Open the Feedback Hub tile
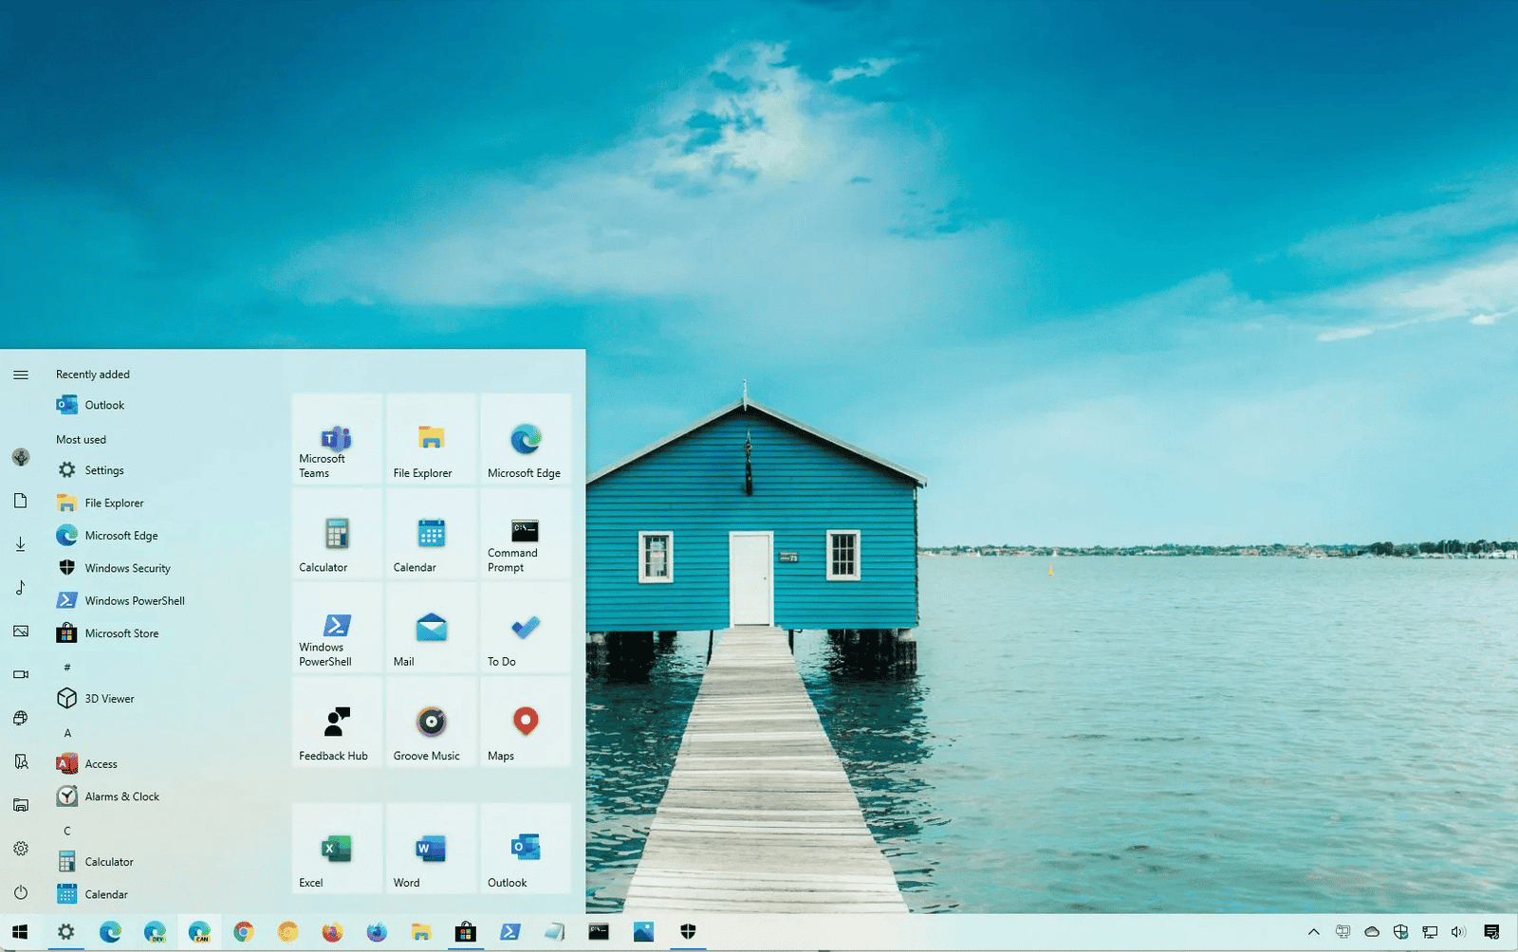 pyautogui.click(x=336, y=723)
